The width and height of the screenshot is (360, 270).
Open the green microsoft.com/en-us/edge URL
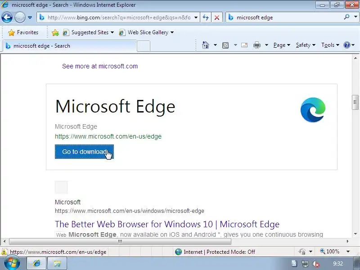coord(108,136)
